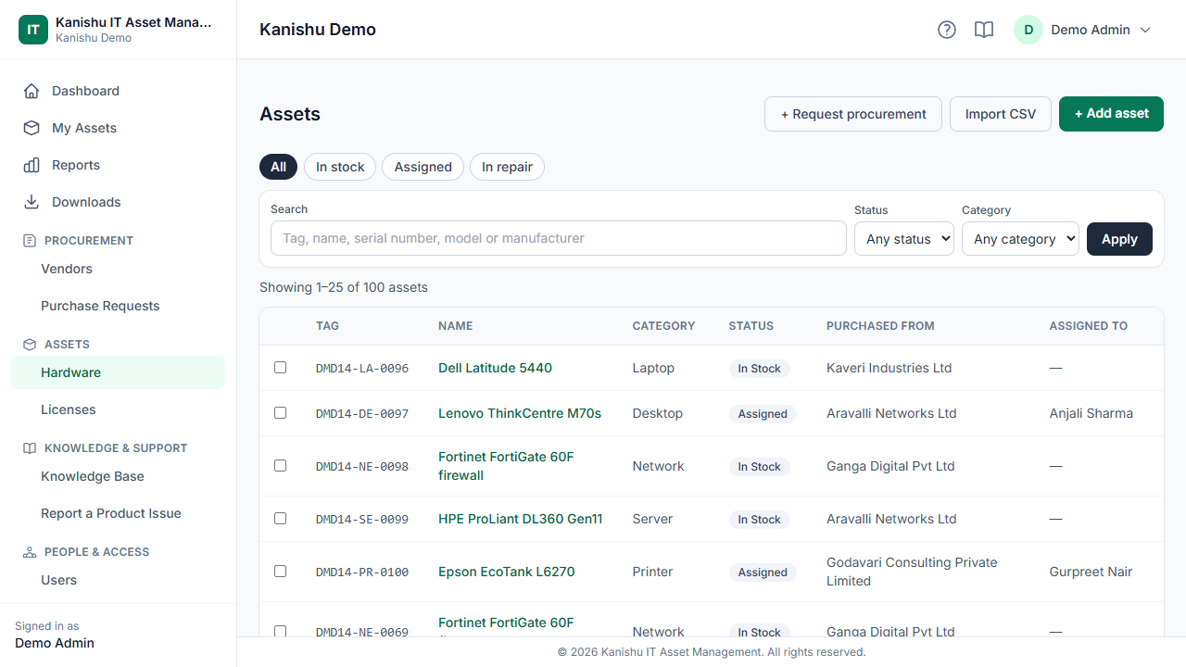Click the NAME column header

click(456, 326)
